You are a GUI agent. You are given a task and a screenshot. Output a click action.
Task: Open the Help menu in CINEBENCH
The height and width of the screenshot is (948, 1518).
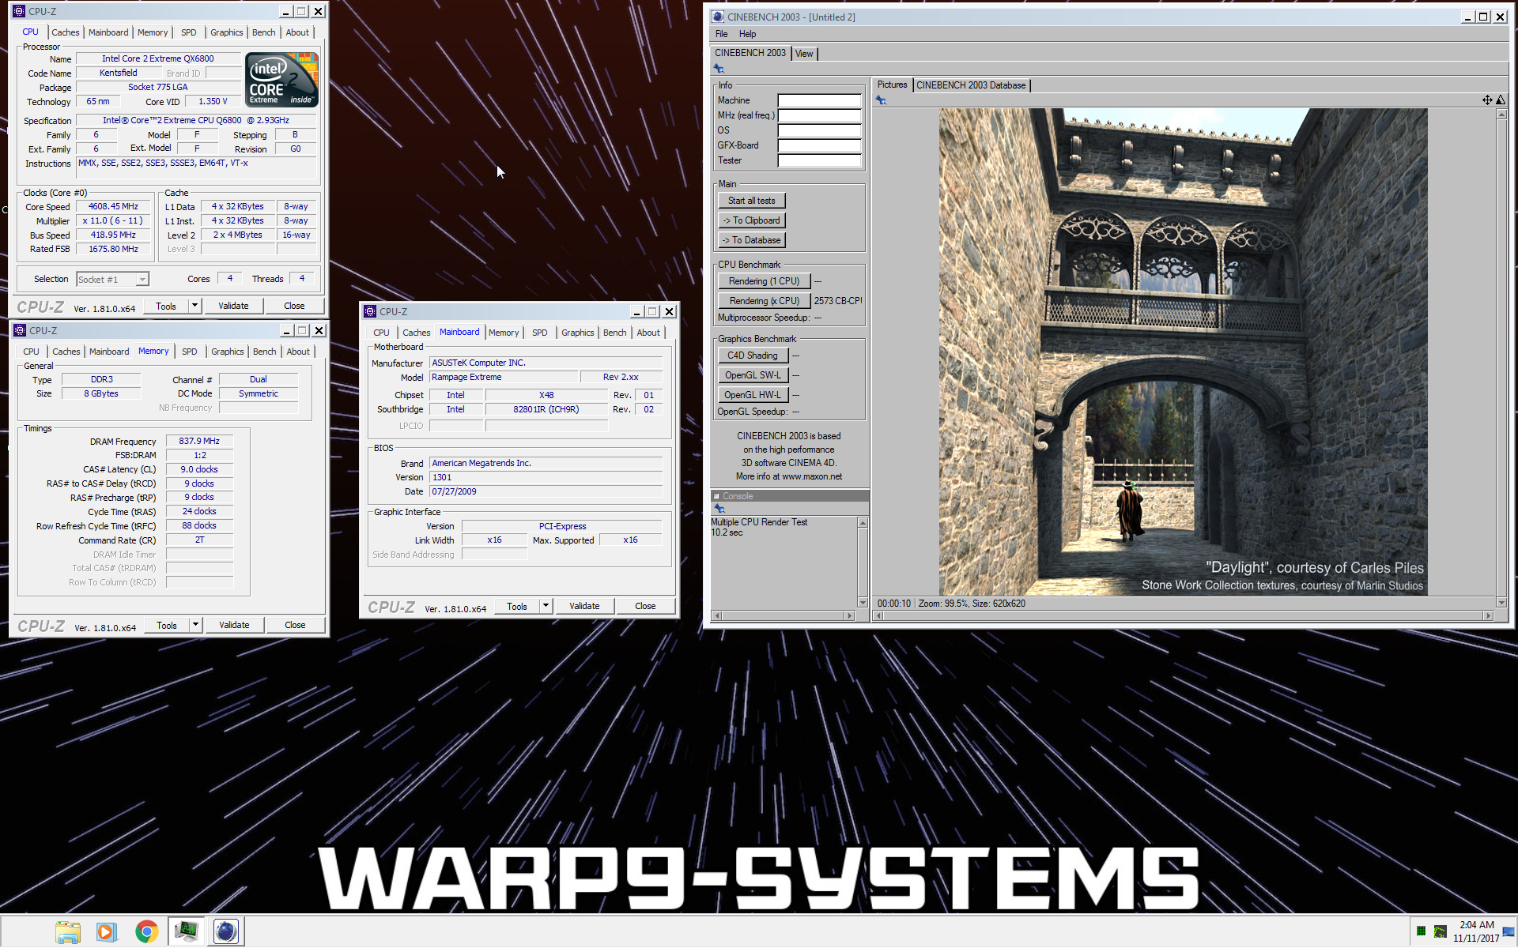pos(747,34)
